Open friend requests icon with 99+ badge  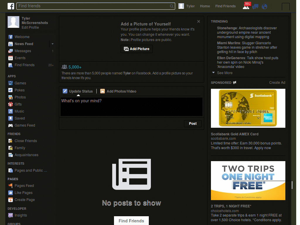[x=246, y=6]
